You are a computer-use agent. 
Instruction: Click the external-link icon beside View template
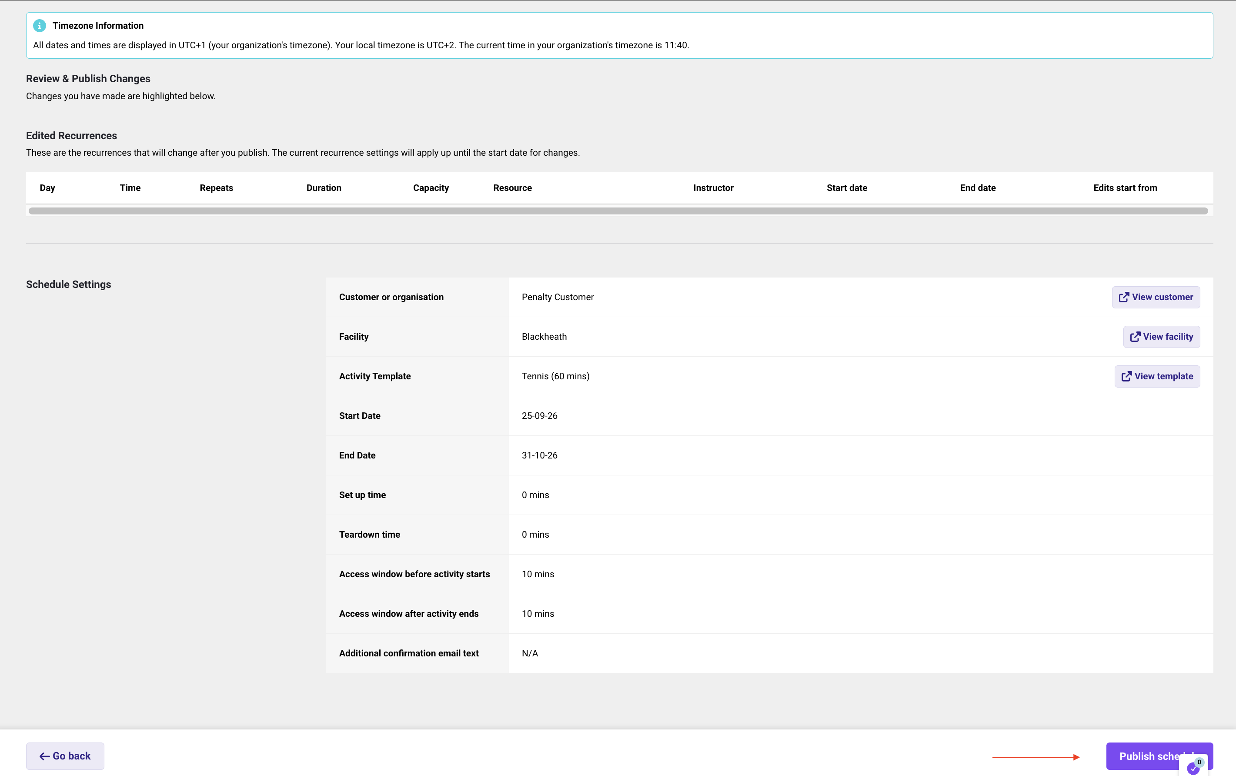click(1126, 376)
